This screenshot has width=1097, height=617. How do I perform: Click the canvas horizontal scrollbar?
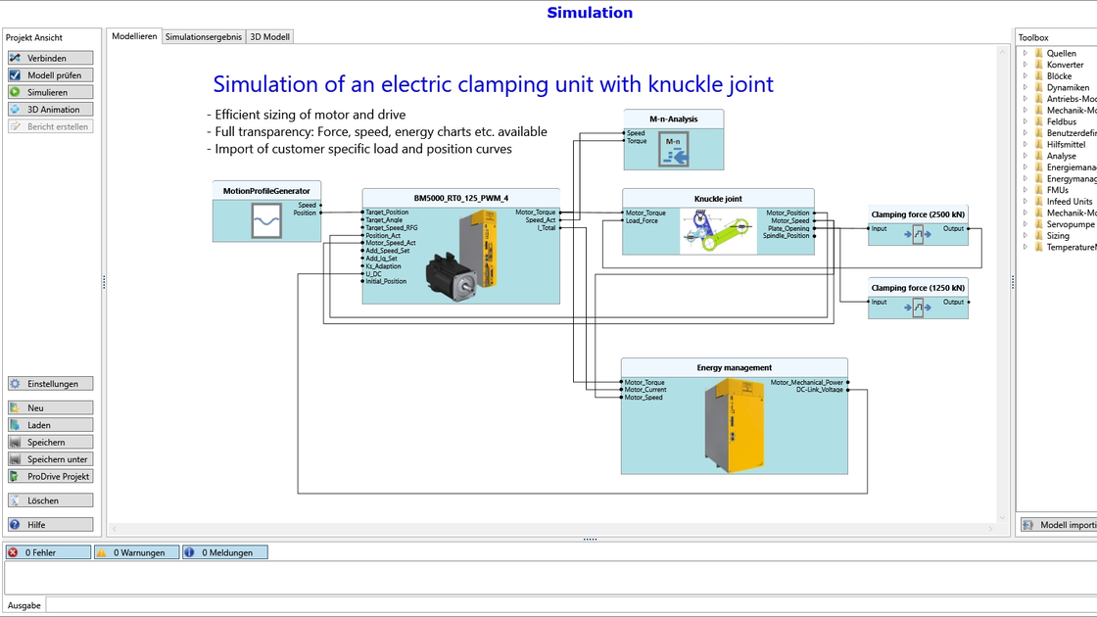[552, 529]
